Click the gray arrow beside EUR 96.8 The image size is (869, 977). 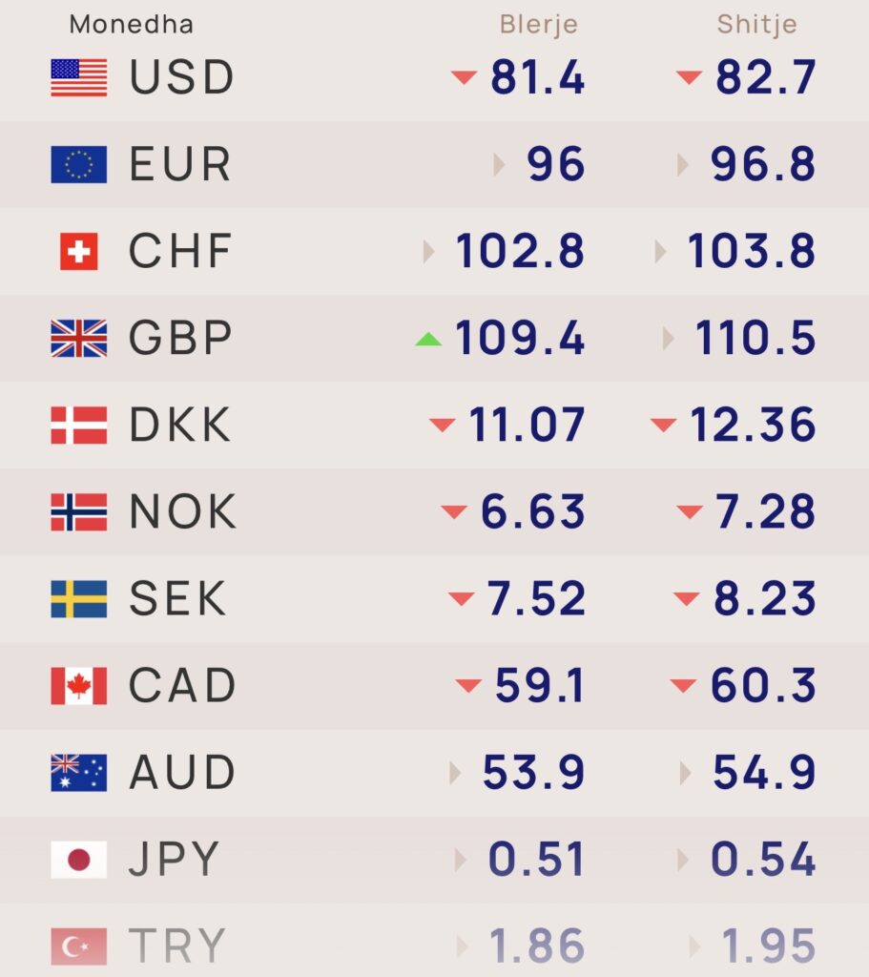(683, 165)
